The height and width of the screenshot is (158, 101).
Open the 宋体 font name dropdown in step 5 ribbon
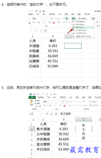(61, 102)
